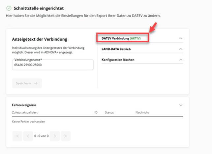
Task: Go to previous page of error events
Action: pyautogui.click(x=28, y=136)
